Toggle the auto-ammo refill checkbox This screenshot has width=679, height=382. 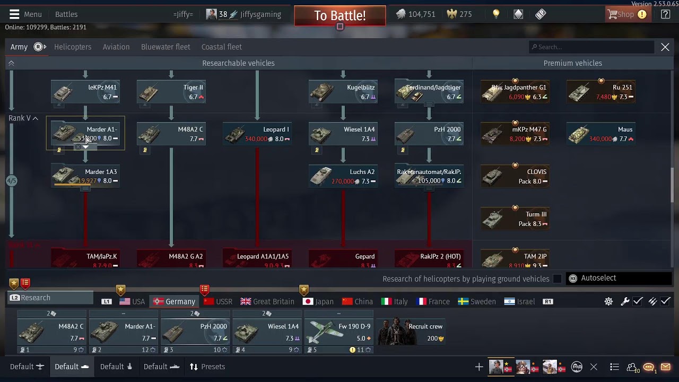(x=666, y=301)
